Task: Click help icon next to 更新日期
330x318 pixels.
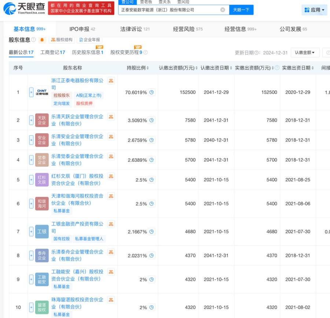Action: (256, 53)
